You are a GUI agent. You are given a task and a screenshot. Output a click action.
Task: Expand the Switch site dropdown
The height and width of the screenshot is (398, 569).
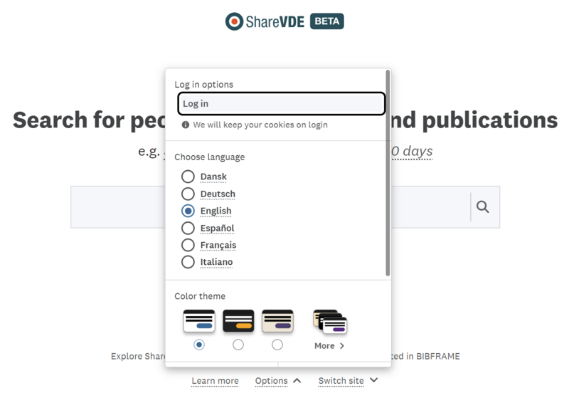348,381
